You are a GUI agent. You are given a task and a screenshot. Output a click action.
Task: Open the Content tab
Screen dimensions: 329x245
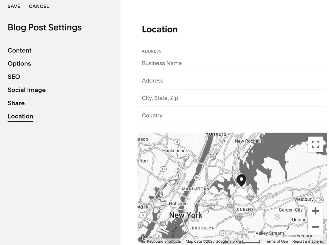20,50
